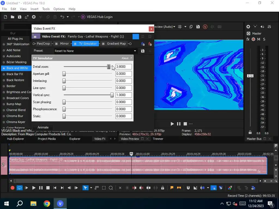This screenshot has height=209, width=279.
Task: Switch to the Project Media tab
Action: (x=47, y=139)
